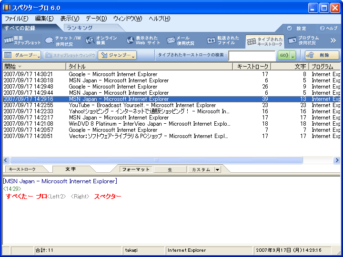
Task: Click the horizontal scrollbar right arrow
Action: tap(337, 160)
